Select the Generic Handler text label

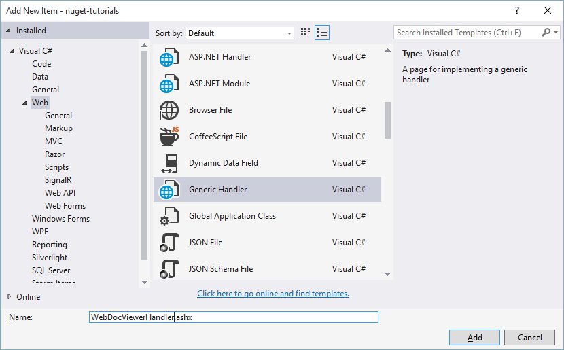pos(217,190)
